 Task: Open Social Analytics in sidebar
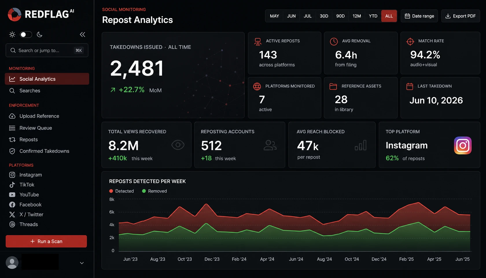tap(47, 79)
